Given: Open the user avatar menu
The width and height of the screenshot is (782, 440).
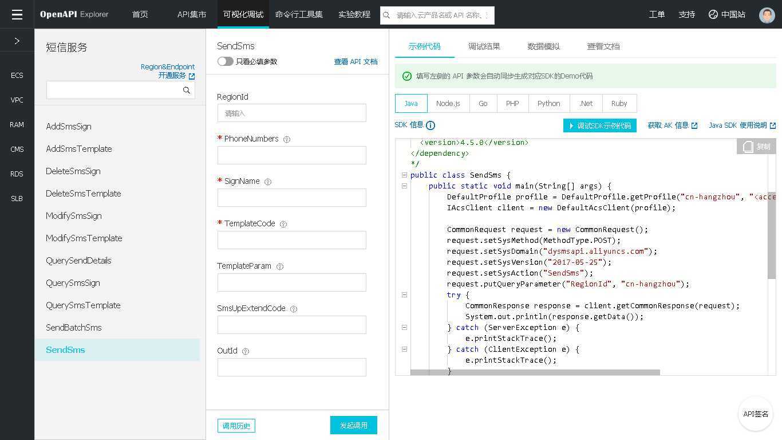Looking at the screenshot, I should (767, 14).
